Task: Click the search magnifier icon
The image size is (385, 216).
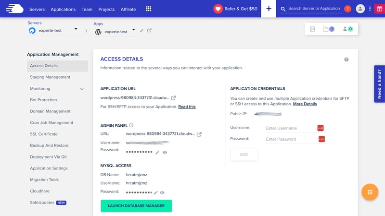Action: pos(283,9)
